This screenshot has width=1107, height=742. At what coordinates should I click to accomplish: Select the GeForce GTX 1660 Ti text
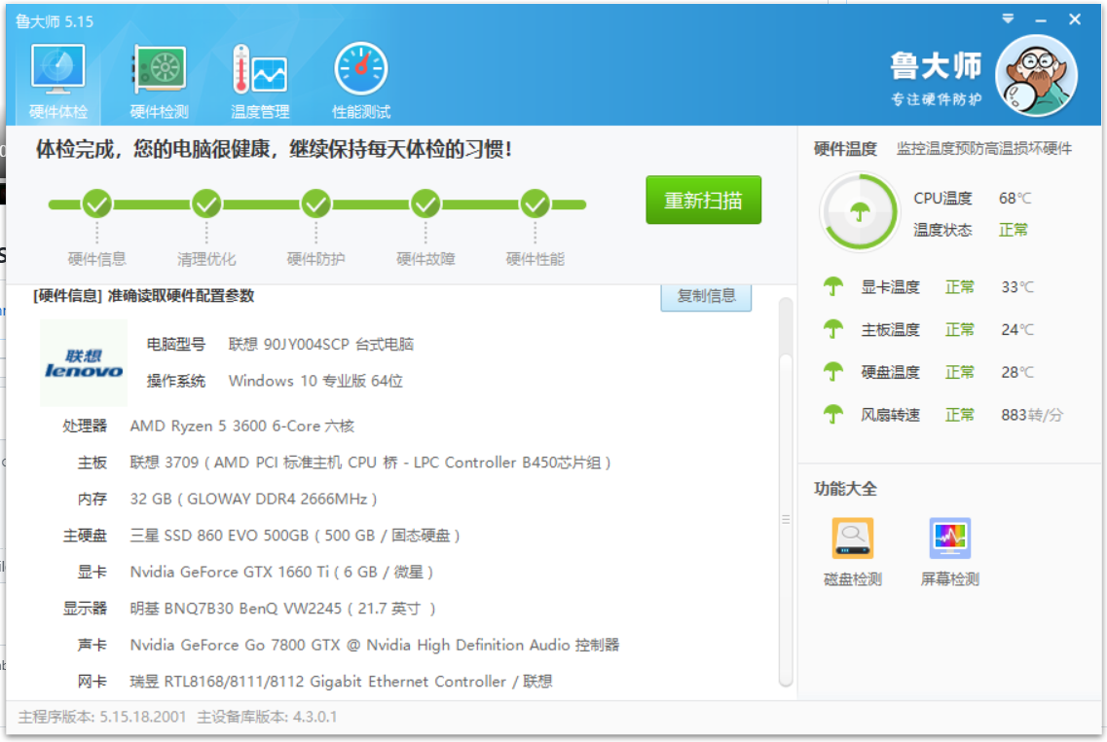(281, 573)
